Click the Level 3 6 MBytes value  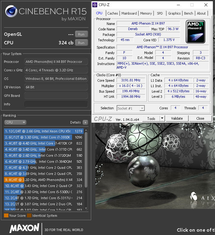[179, 97]
